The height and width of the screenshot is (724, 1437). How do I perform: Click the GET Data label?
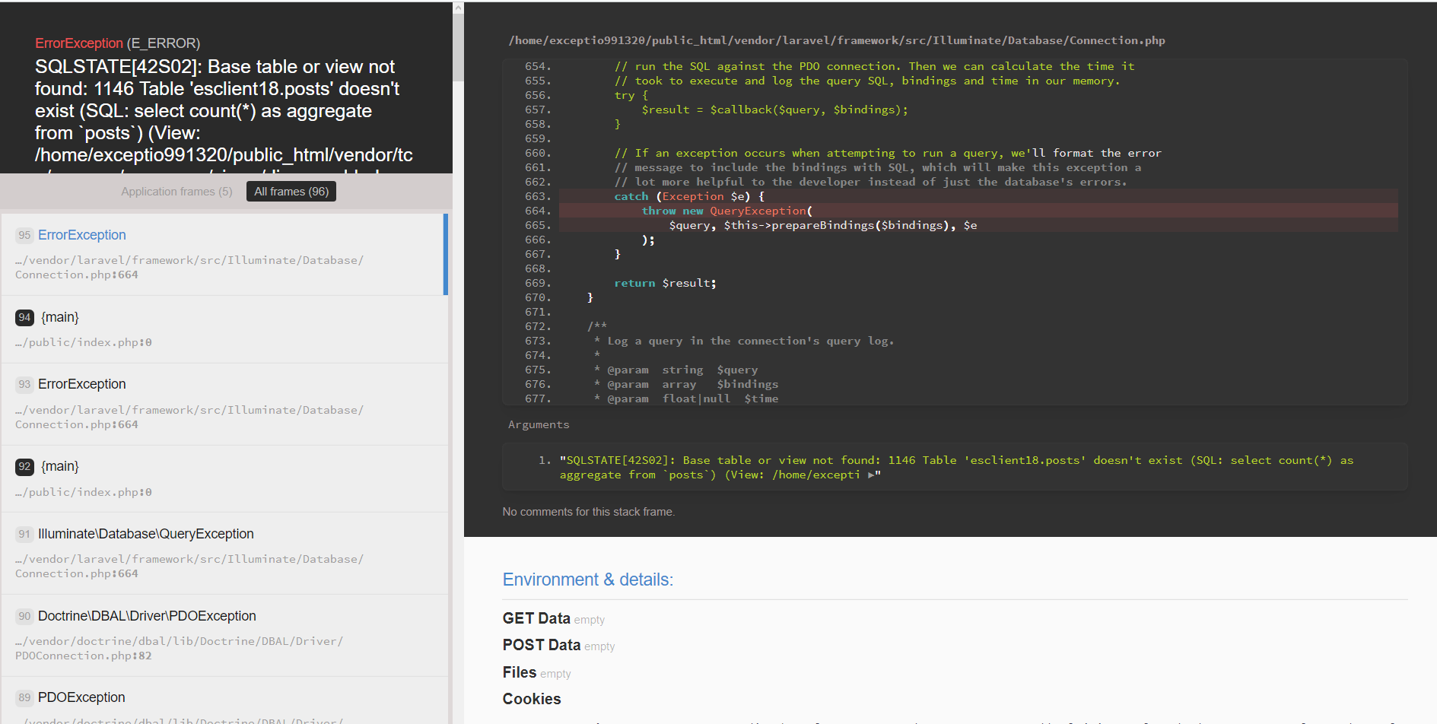coord(535,618)
